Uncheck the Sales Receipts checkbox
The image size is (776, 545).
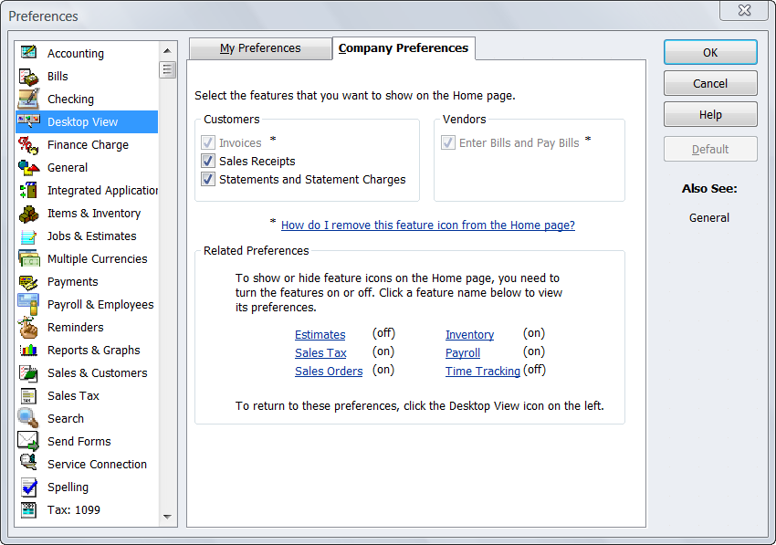(x=208, y=162)
